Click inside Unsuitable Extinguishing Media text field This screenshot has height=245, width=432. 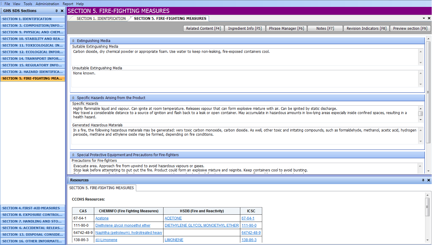pyautogui.click(x=245, y=79)
